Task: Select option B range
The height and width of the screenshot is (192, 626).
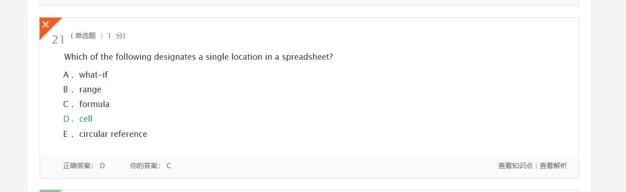Action: pos(82,90)
